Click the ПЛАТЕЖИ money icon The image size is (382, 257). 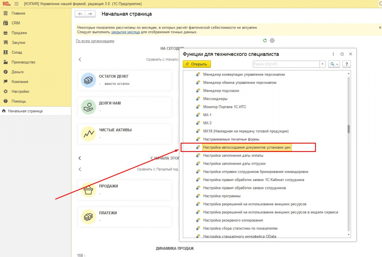click(x=88, y=217)
